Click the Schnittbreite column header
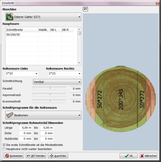The height and width of the screenshot is (162, 161). point(22,30)
